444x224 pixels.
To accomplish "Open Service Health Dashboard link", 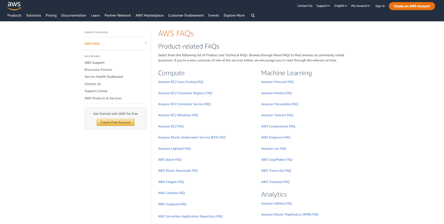I will (x=104, y=77).
